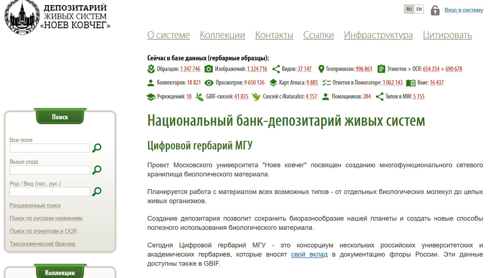Click the books count 16 437
Screen dimensions: 494x278
[x=437, y=83]
